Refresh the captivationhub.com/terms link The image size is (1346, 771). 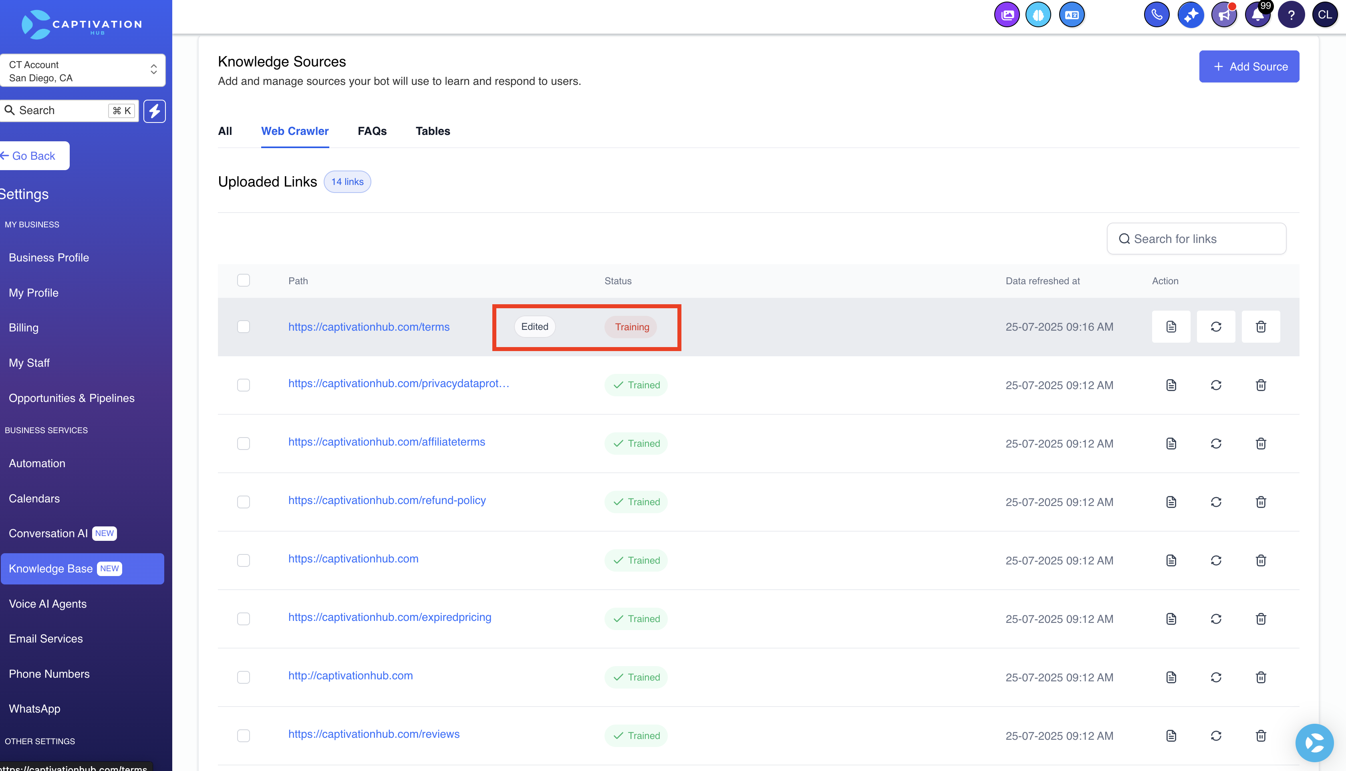tap(1216, 327)
